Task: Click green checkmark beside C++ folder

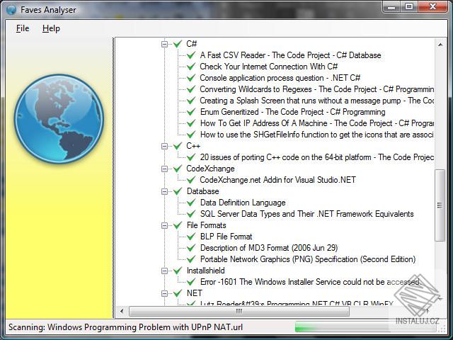Action: (x=178, y=146)
